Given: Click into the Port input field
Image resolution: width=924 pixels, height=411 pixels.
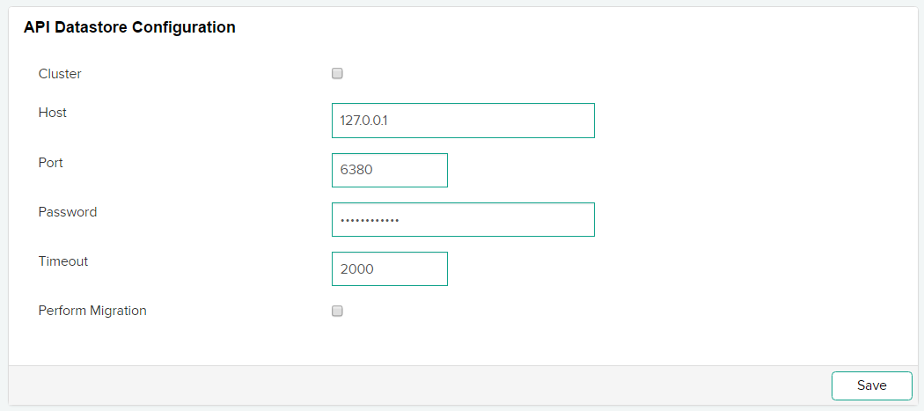Looking at the screenshot, I should (390, 171).
